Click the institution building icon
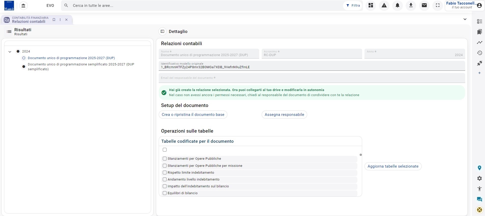 (x=23, y=6)
